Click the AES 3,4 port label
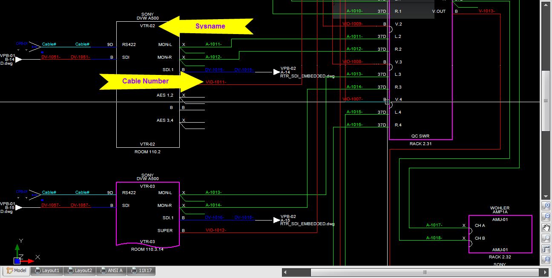The image size is (552, 278). click(165, 120)
